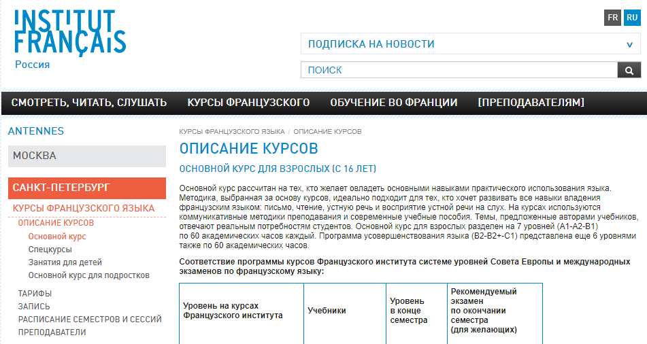Viewport: 647px width, 344px height.
Task: Select Основной курс in sidebar
Action: point(57,237)
